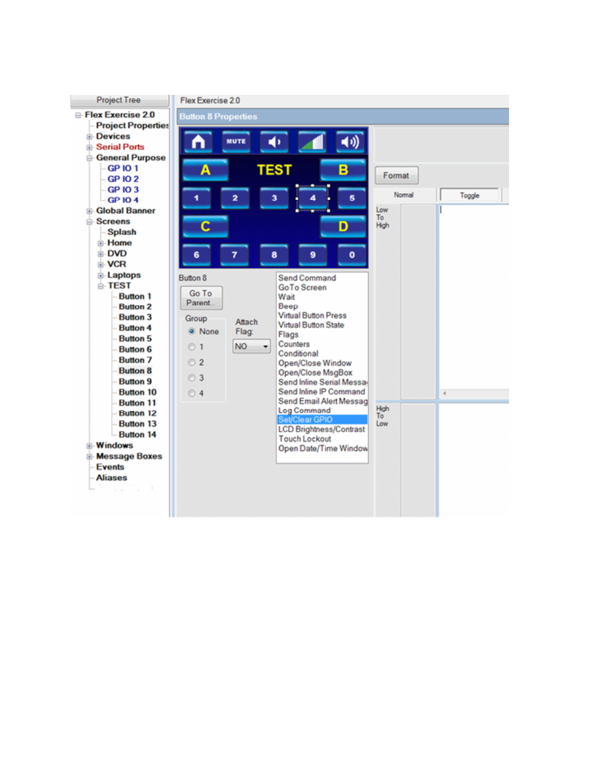The height and width of the screenshot is (781, 604).
Task: Select keypad button 3 in preview
Action: pos(274,198)
